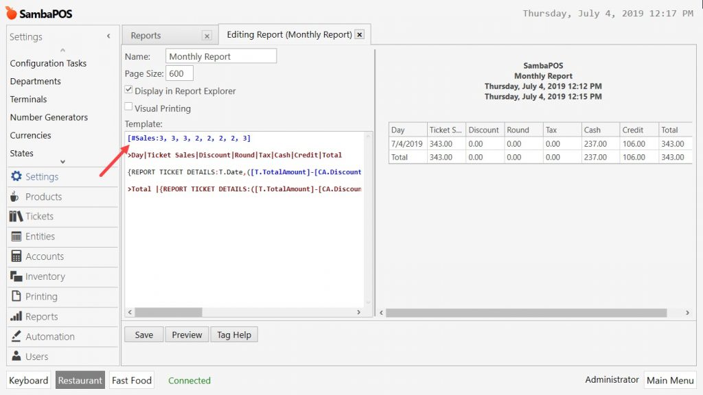Open Settings via the gear icon

click(x=16, y=176)
